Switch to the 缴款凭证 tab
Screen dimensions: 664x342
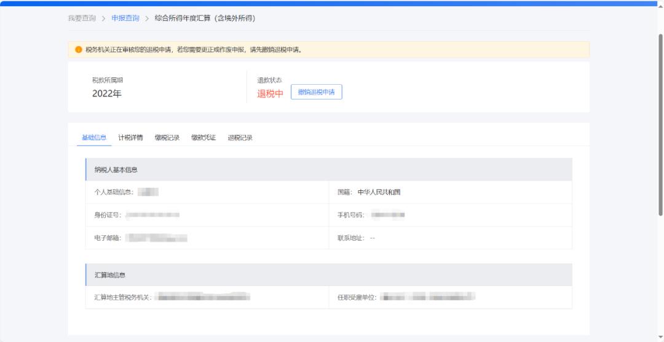point(204,138)
